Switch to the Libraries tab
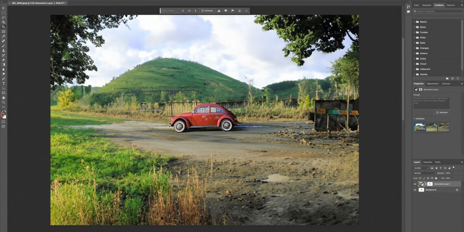464x232 pixels. (446, 84)
